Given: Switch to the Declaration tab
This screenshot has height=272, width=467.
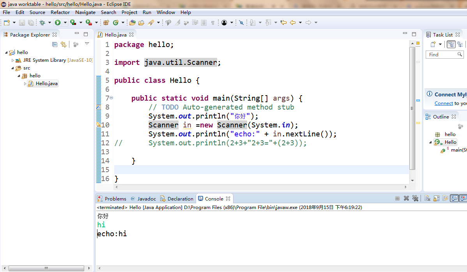Looking at the screenshot, I should coord(177,199).
